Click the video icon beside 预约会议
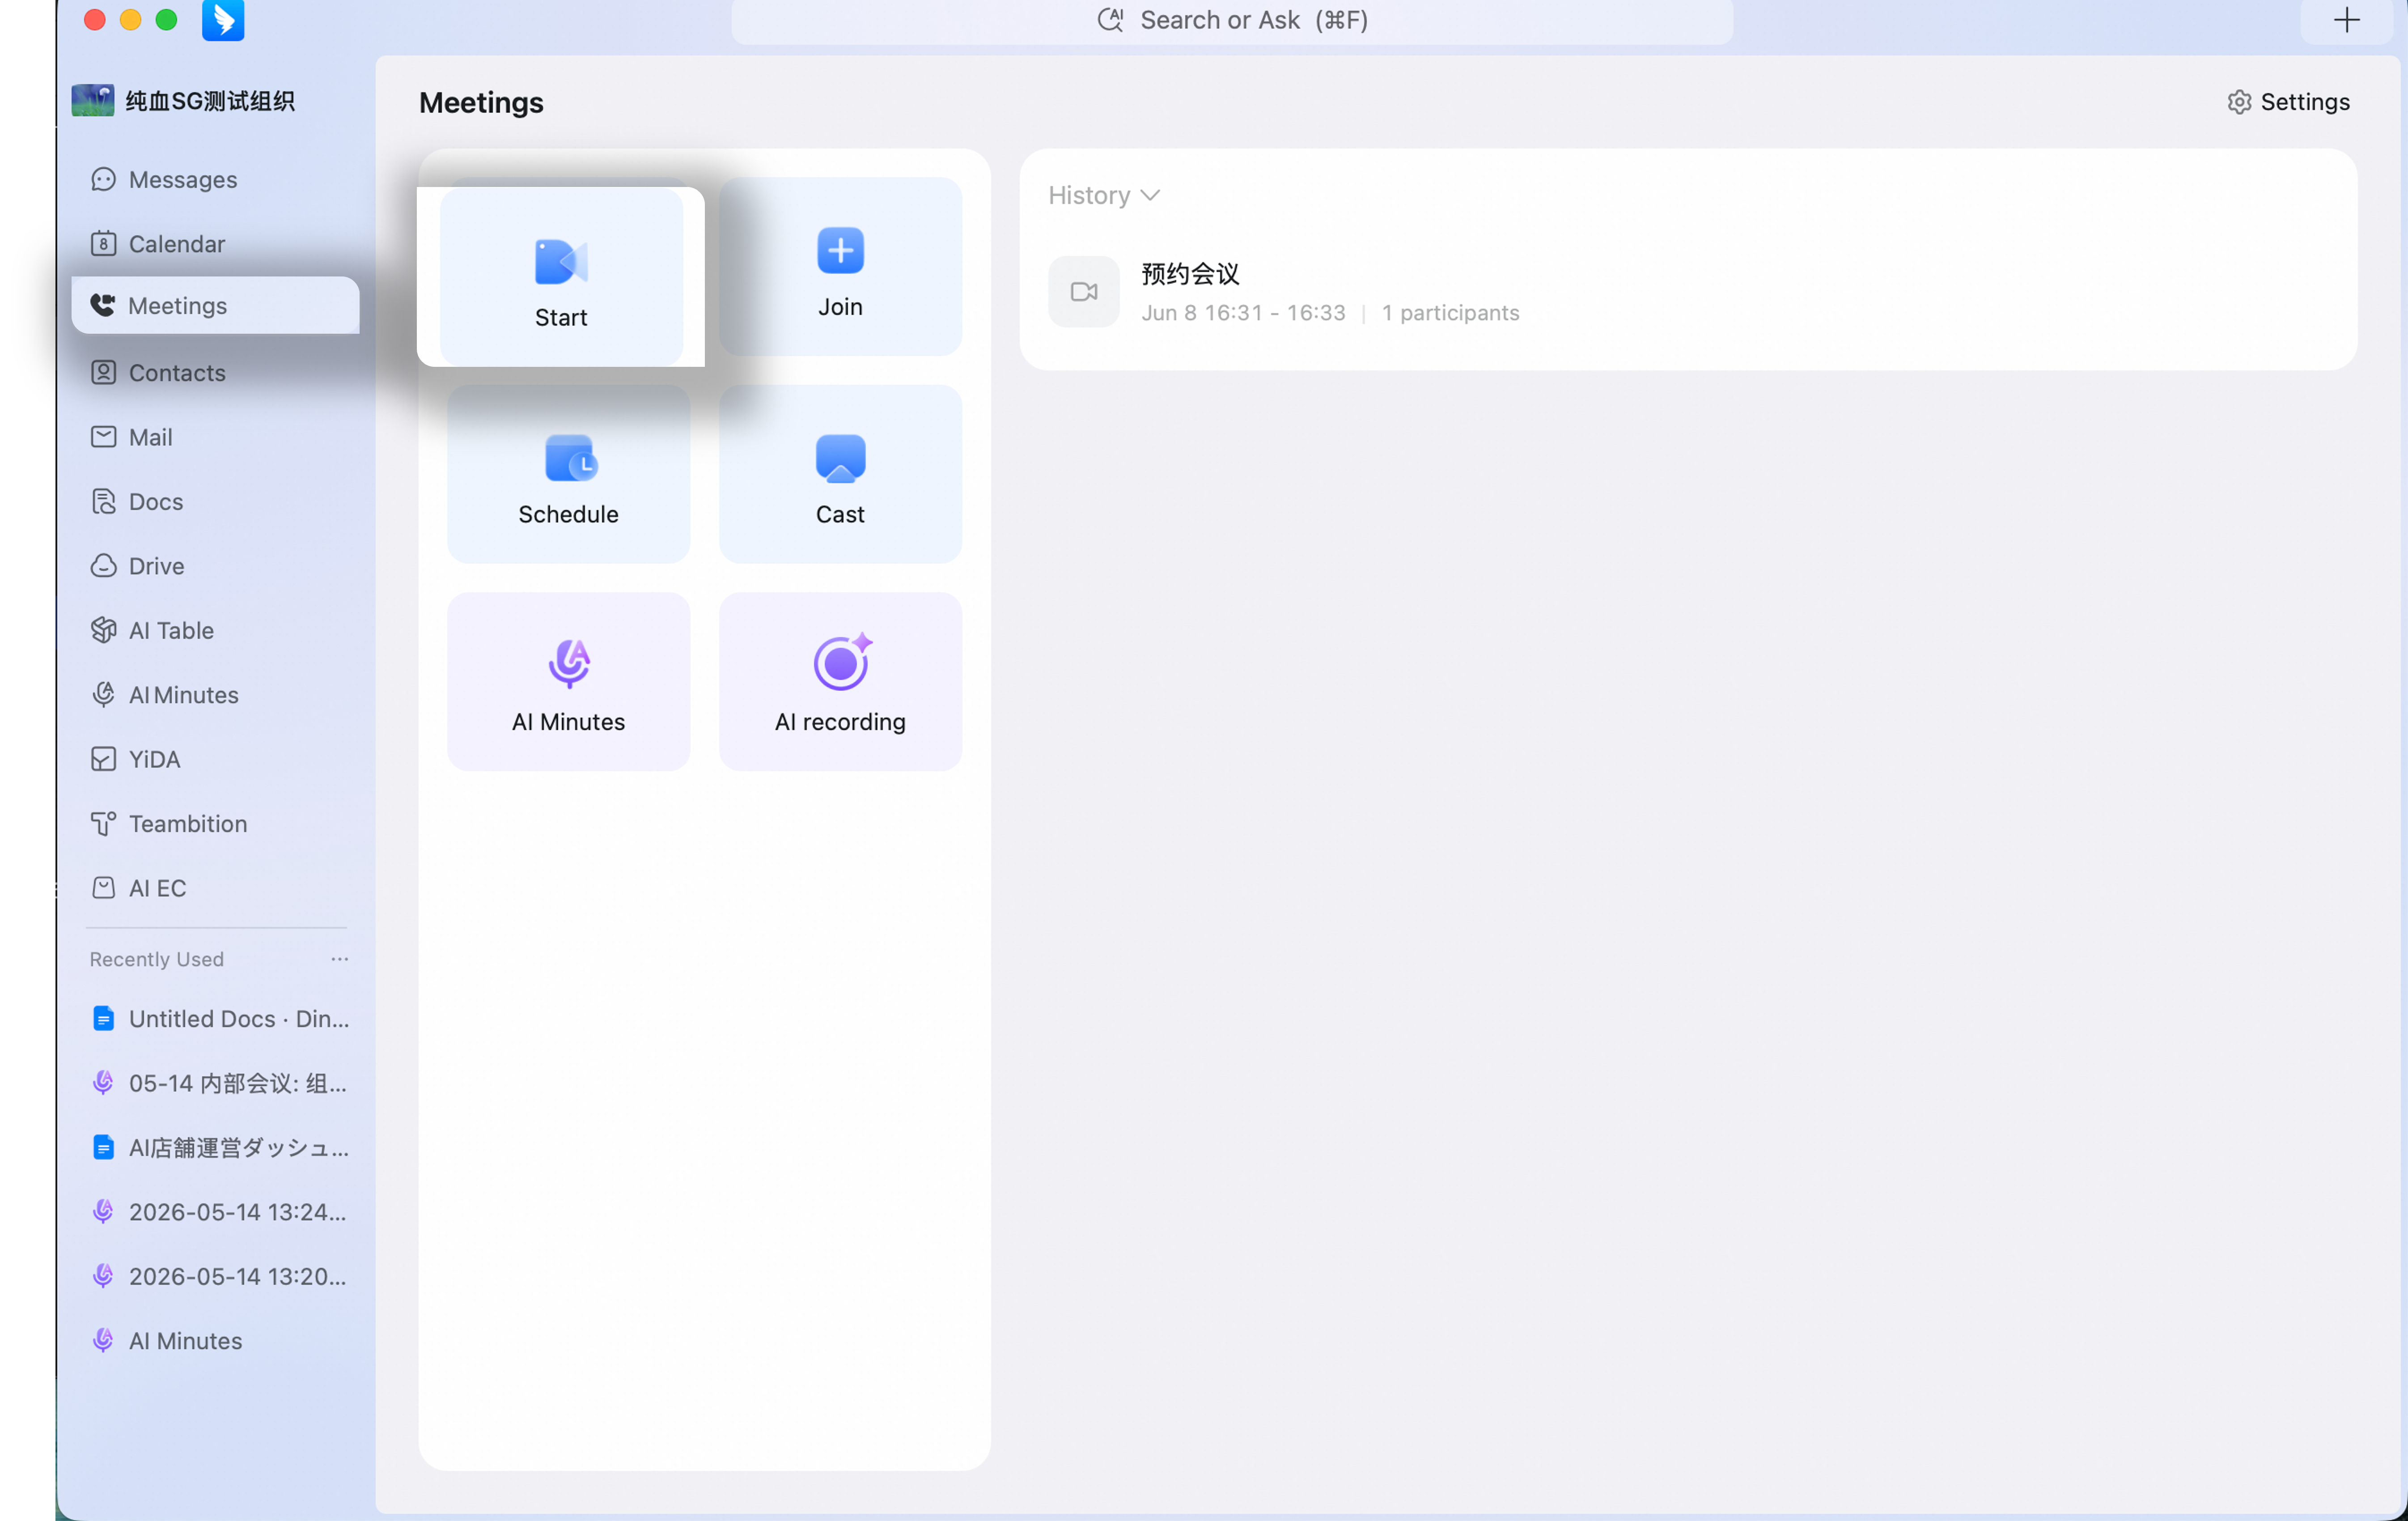This screenshot has height=1521, width=2408. [1084, 292]
